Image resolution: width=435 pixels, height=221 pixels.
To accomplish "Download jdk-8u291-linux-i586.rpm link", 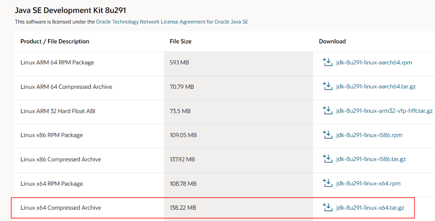I will [x=369, y=135].
